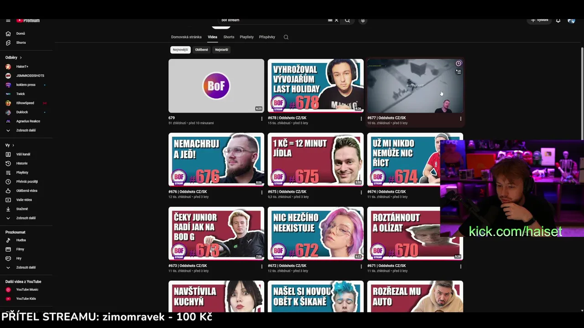Switch to the Příspěvky tab
Screen dimensions: 584x328
(x=267, y=37)
